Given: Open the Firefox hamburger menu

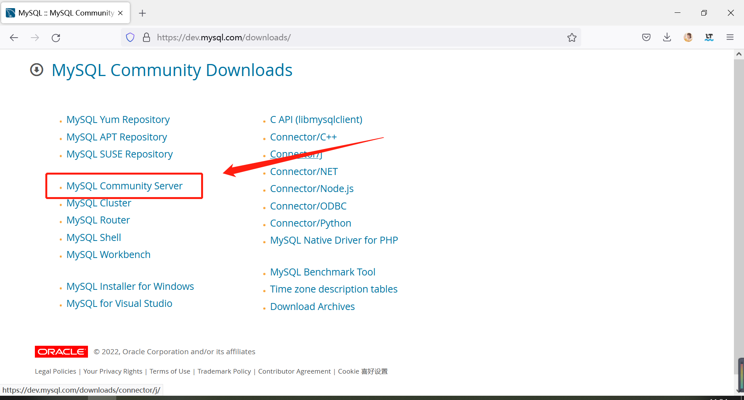Looking at the screenshot, I should [x=730, y=37].
